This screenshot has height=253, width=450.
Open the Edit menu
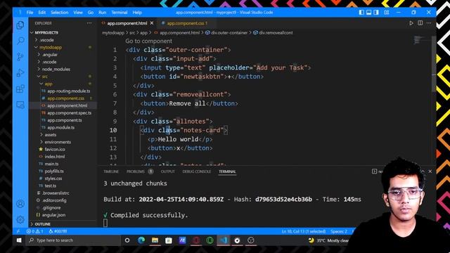click(x=42, y=13)
